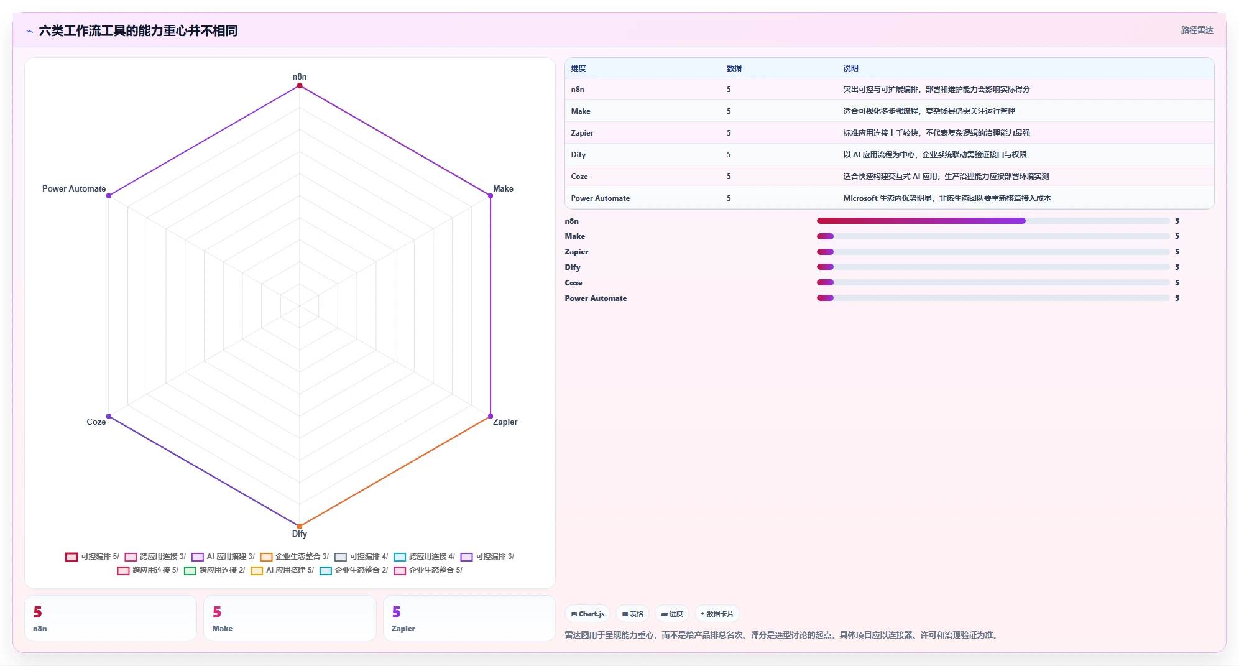Toggle legend item 企业生态整合 3/
The image size is (1239, 666).
[295, 557]
